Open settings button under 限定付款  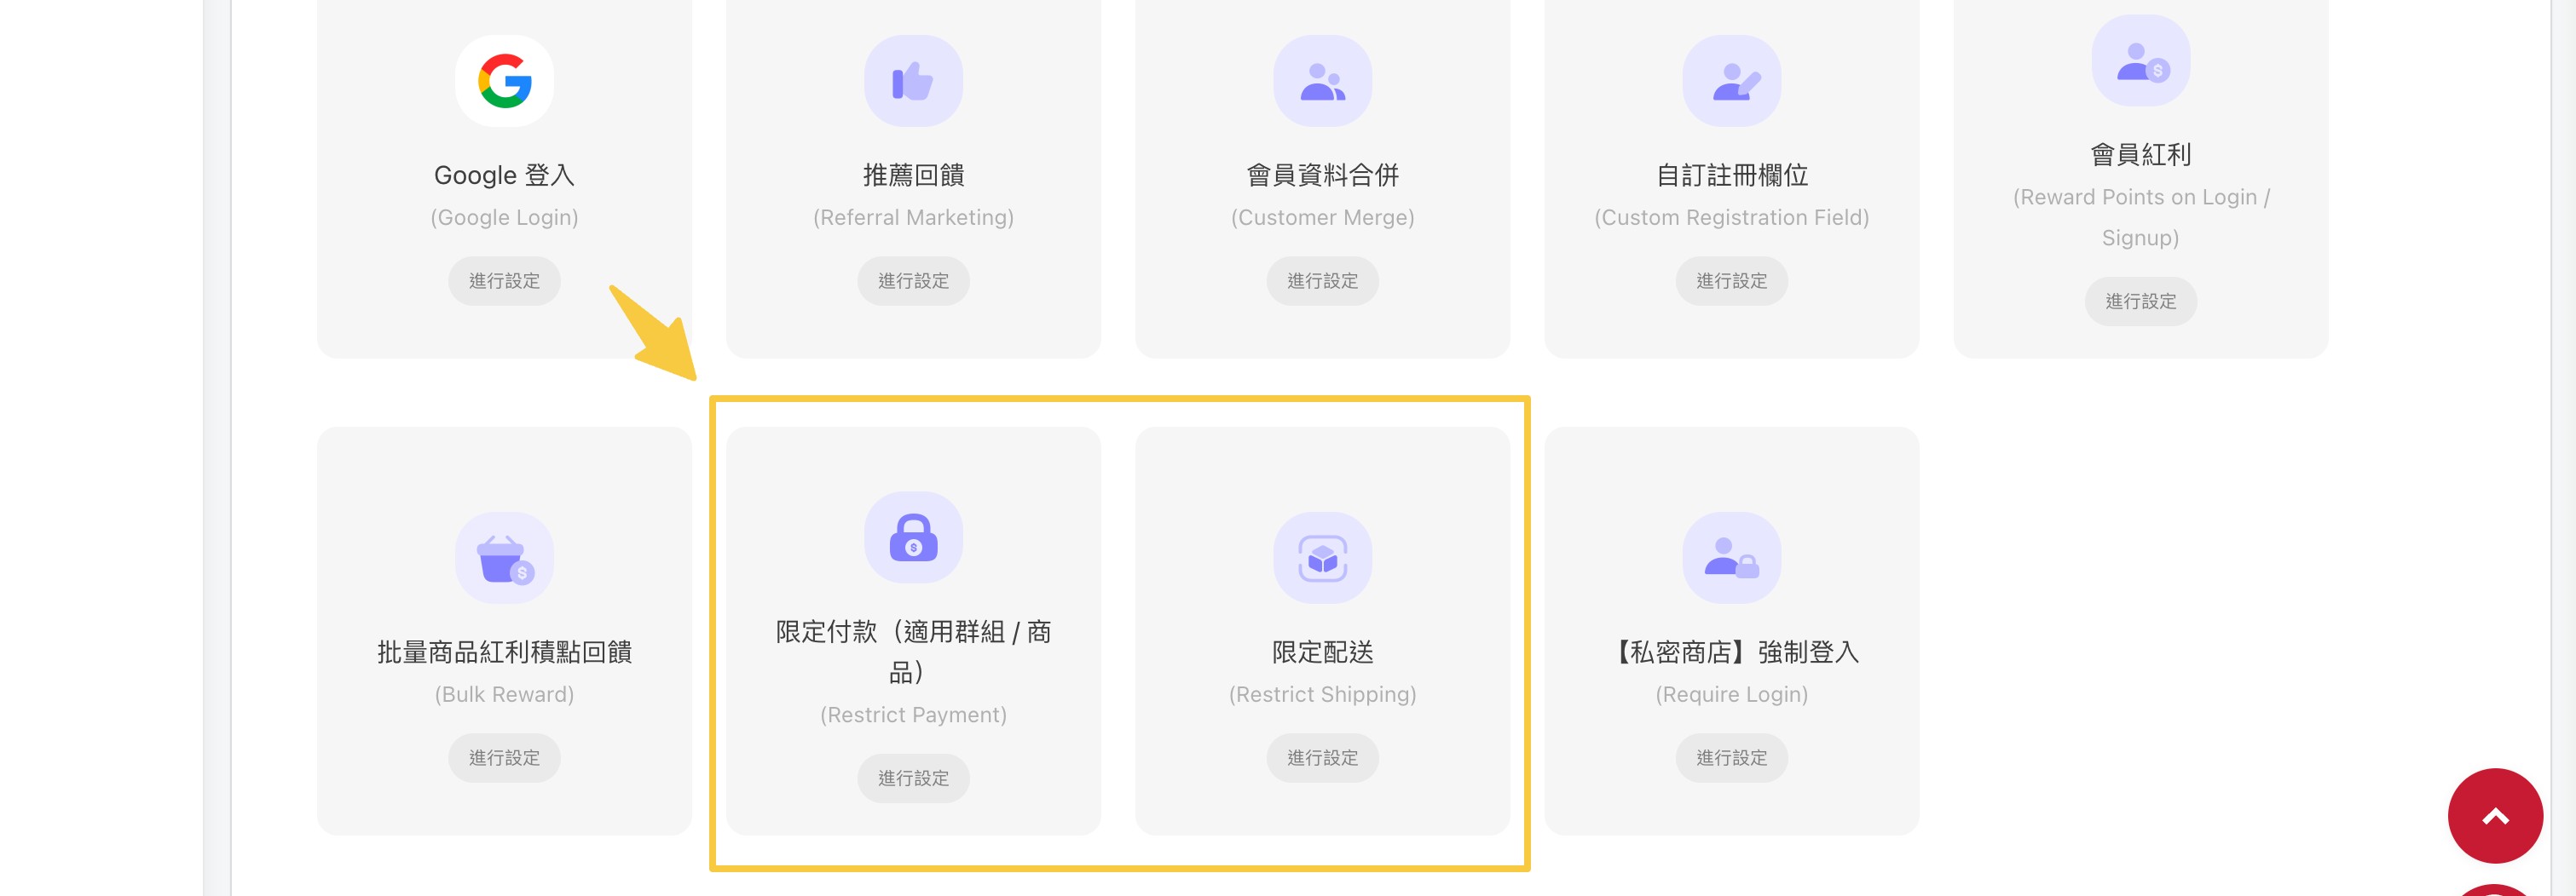913,777
